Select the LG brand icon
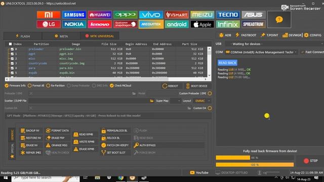Image resolution: width=324 pixels, height=182 pixels. click(x=49, y=24)
